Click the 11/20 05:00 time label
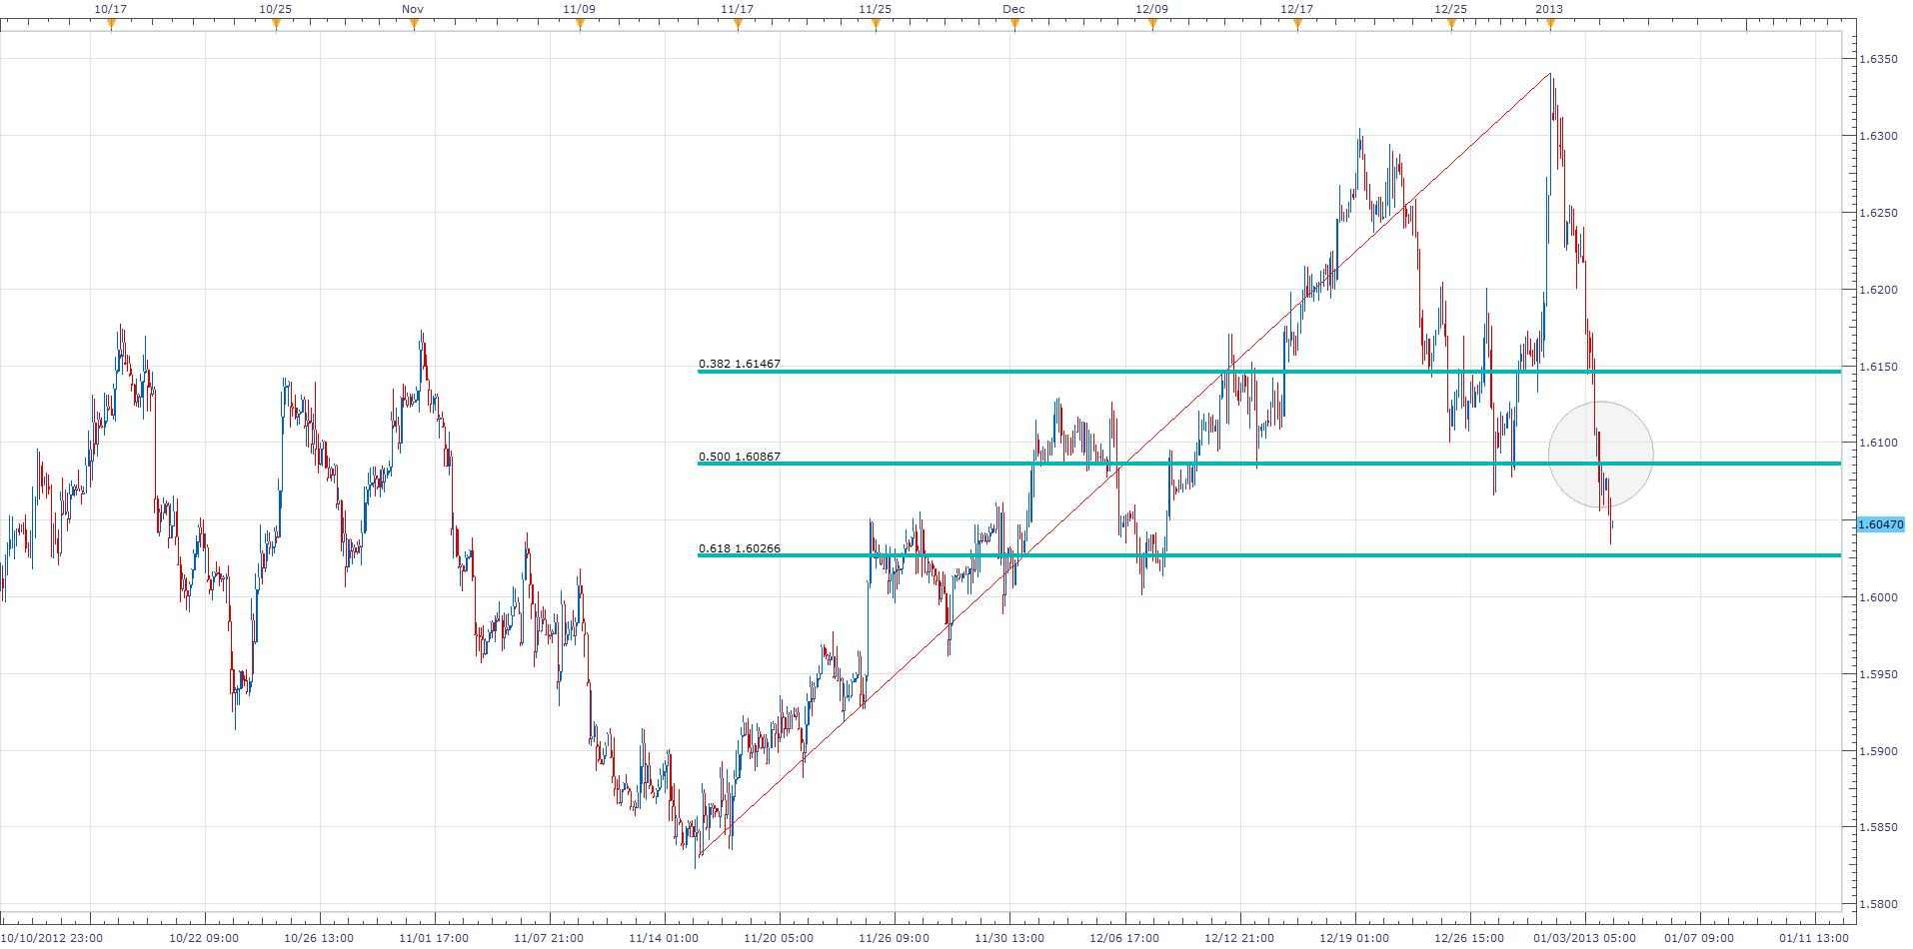 point(780,938)
